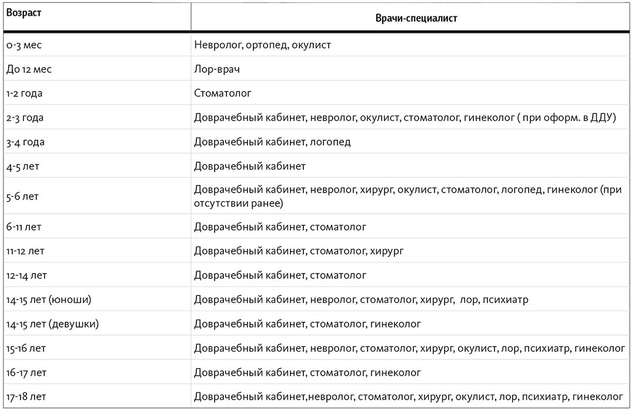Click the Лор-врач cell
The height and width of the screenshot is (411, 635).
[x=410, y=69]
